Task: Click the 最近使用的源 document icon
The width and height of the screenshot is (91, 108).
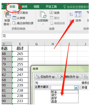Action: click(x=14, y=23)
